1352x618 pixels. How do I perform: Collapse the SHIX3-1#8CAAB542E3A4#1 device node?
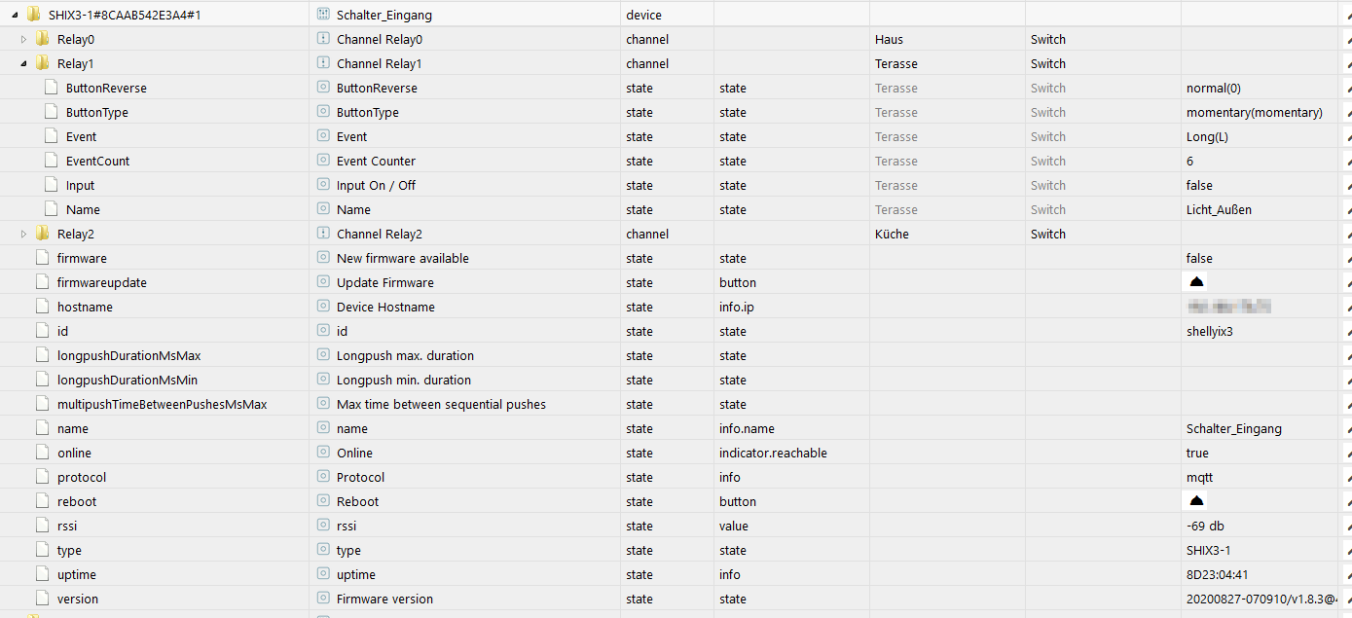tap(16, 15)
